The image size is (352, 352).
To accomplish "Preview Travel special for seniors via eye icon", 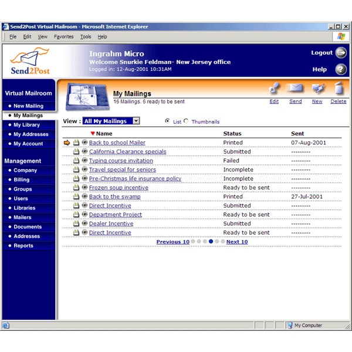I will [x=84, y=169].
